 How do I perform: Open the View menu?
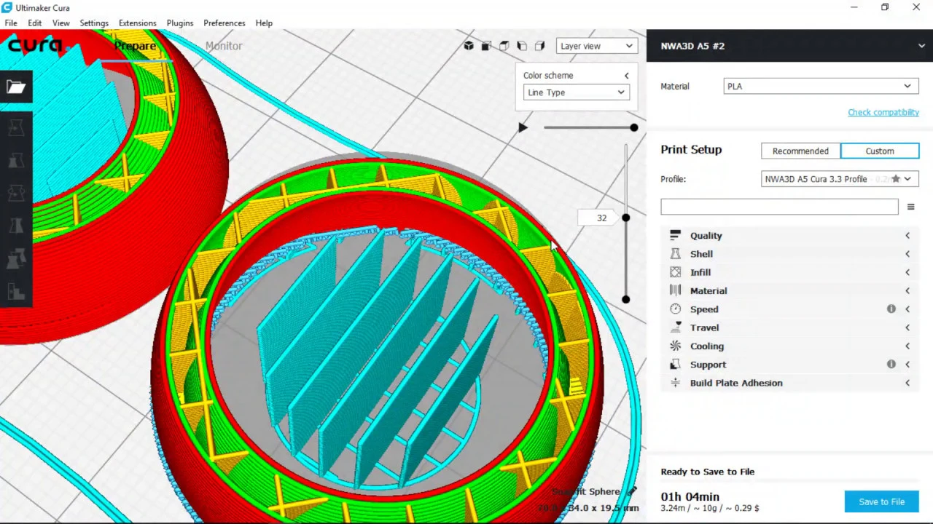(x=60, y=23)
